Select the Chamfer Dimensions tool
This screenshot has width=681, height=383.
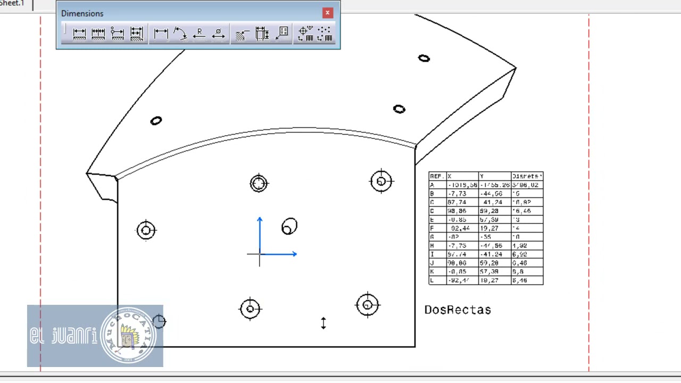click(243, 34)
